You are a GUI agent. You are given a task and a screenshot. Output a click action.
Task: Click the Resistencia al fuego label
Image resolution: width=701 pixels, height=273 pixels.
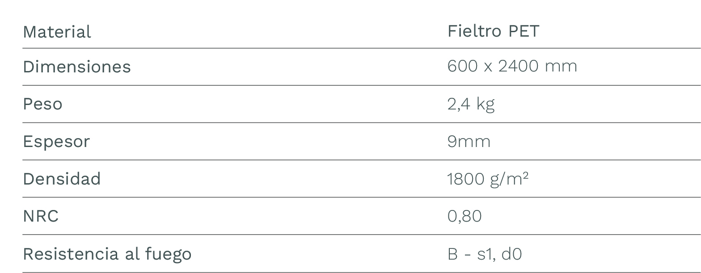tap(107, 254)
